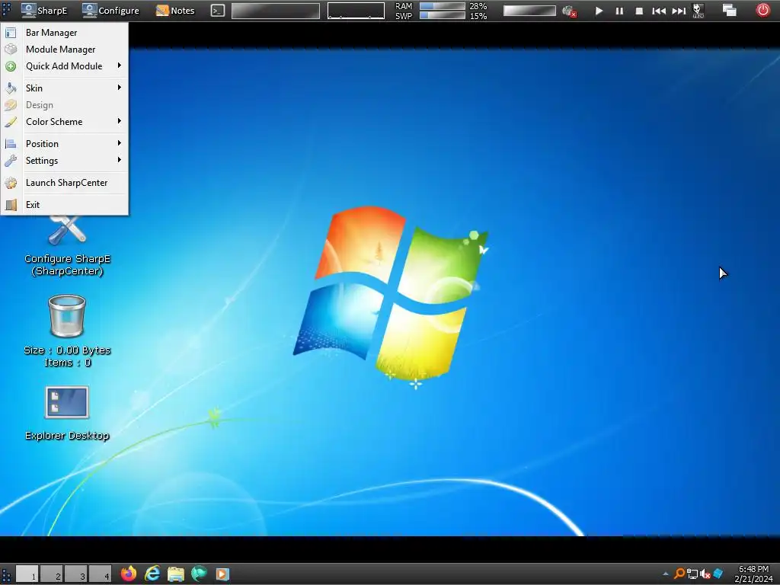Click the SharpE button on top bar
This screenshot has width=780, height=585.
[43, 11]
